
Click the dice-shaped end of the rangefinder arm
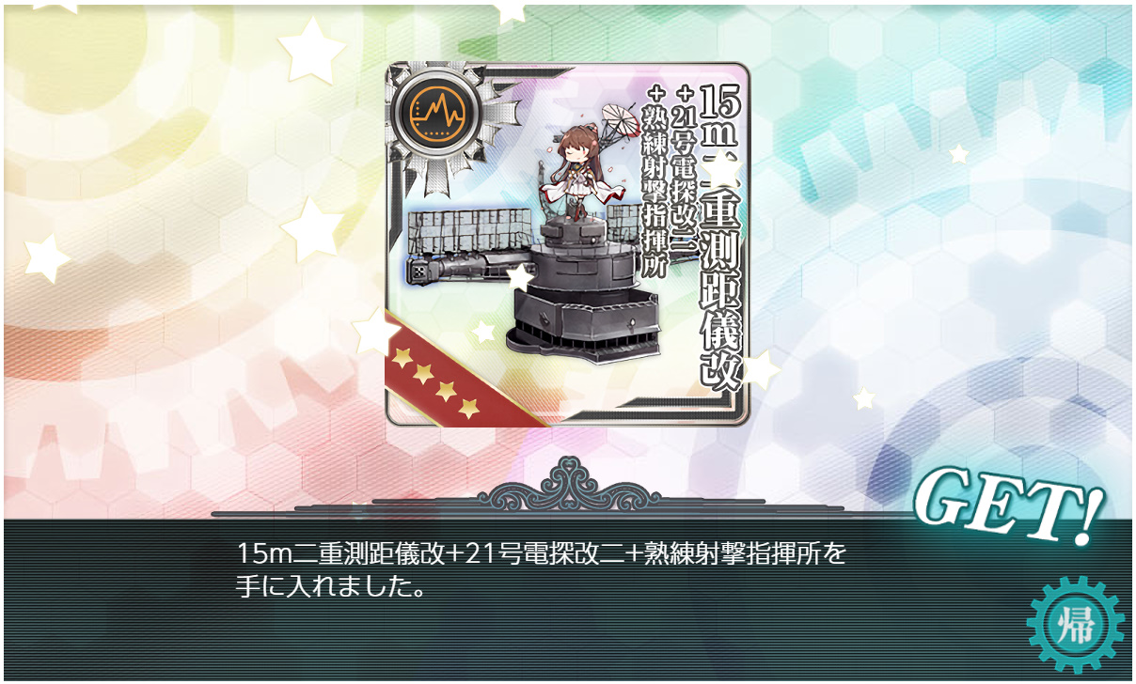point(417,272)
